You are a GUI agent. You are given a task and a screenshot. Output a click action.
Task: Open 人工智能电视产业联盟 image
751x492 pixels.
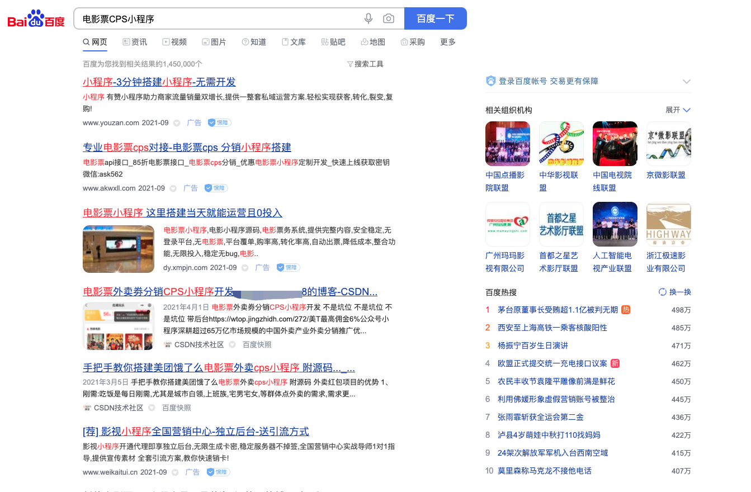coord(615,224)
